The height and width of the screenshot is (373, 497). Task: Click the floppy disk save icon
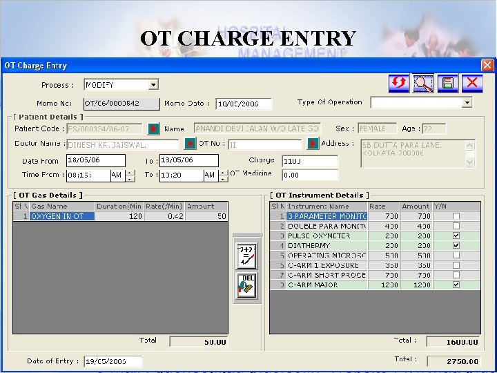tap(447, 84)
